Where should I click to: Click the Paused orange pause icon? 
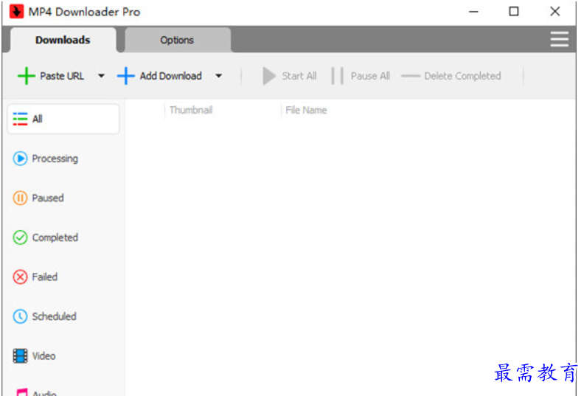tap(20, 198)
